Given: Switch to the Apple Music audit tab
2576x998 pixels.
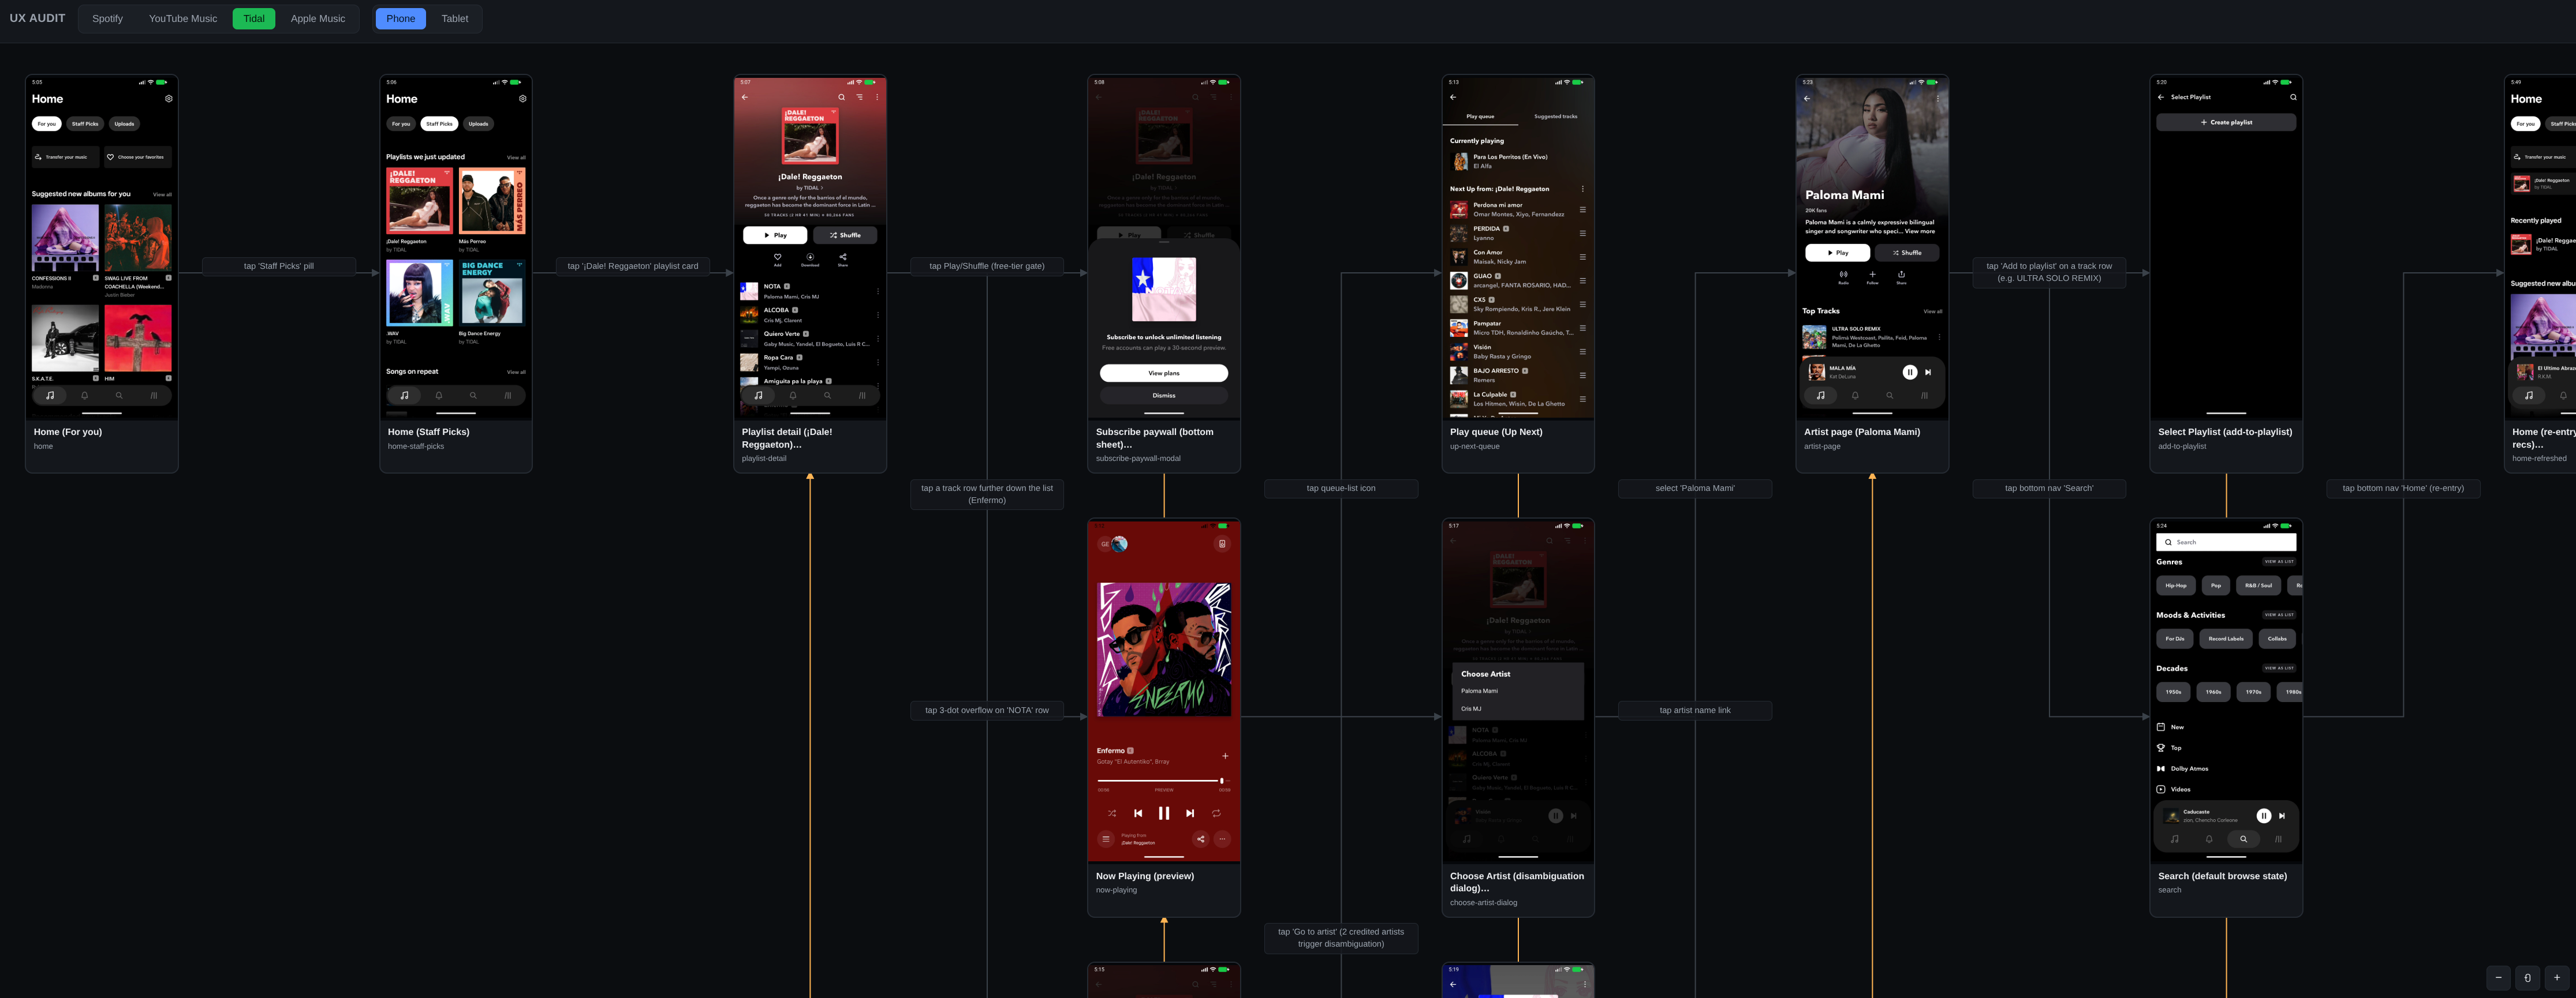Looking at the screenshot, I should [318, 18].
